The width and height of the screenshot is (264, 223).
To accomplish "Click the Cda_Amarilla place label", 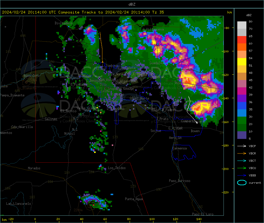I will tap(22, 127).
